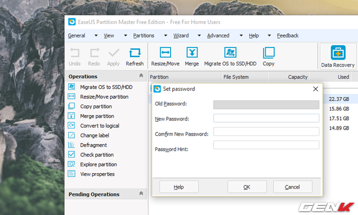Confirm password with the OK button
Viewport: 358px width, 215px height.
click(x=247, y=187)
